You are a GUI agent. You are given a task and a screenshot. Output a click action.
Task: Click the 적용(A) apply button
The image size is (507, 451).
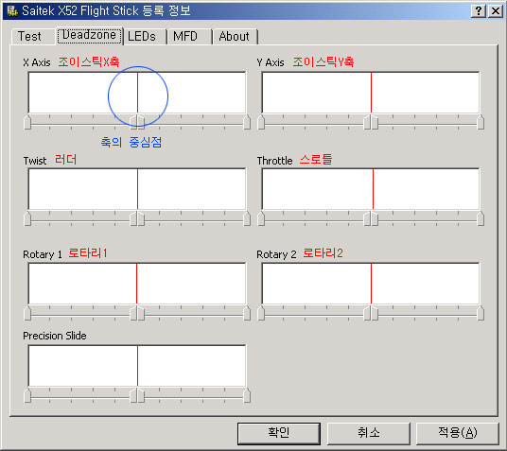coord(458,433)
